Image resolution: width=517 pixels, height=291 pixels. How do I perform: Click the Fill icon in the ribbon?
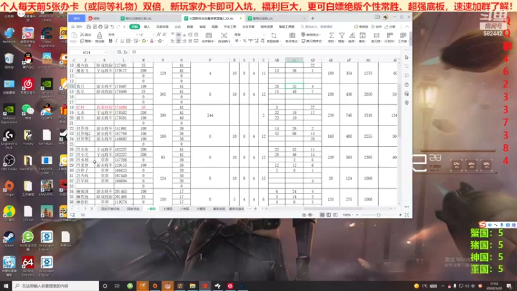coord(363,36)
